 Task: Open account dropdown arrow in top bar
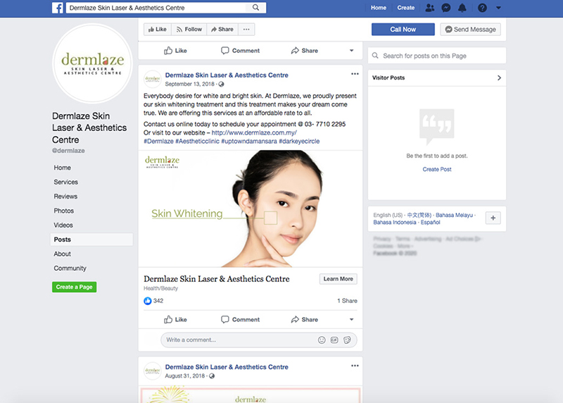tap(498, 8)
